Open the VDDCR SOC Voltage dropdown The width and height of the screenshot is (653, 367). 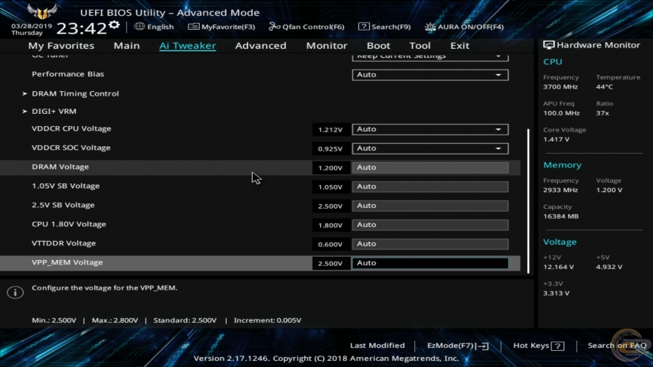429,148
